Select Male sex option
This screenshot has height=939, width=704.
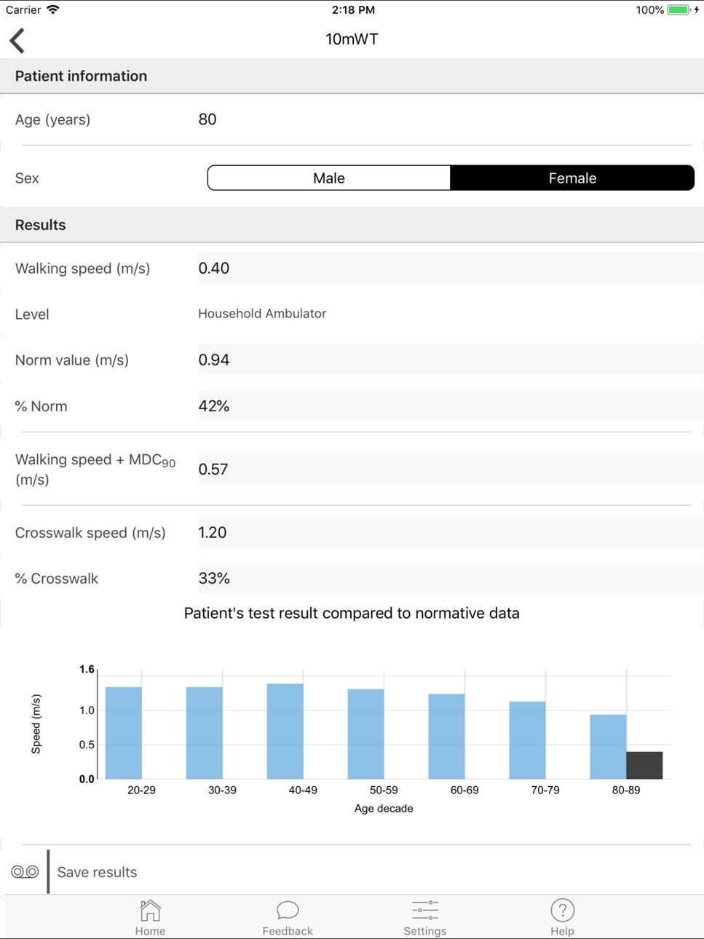pyautogui.click(x=329, y=178)
